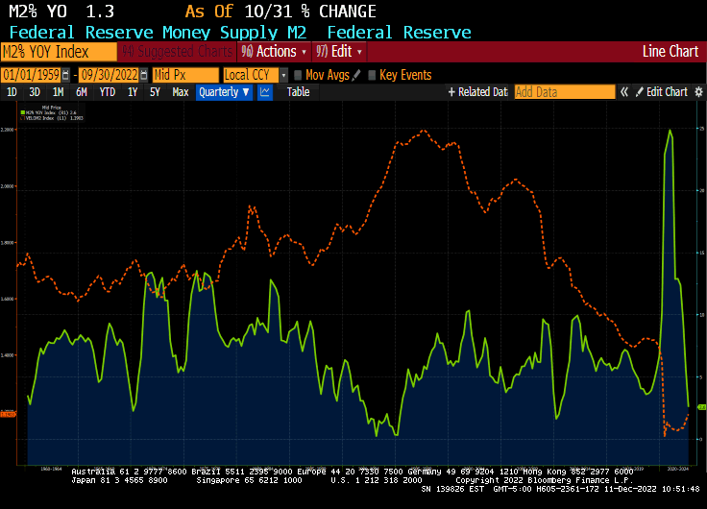This screenshot has width=707, height=509.
Task: Select the 5Y time range
Action: (155, 92)
